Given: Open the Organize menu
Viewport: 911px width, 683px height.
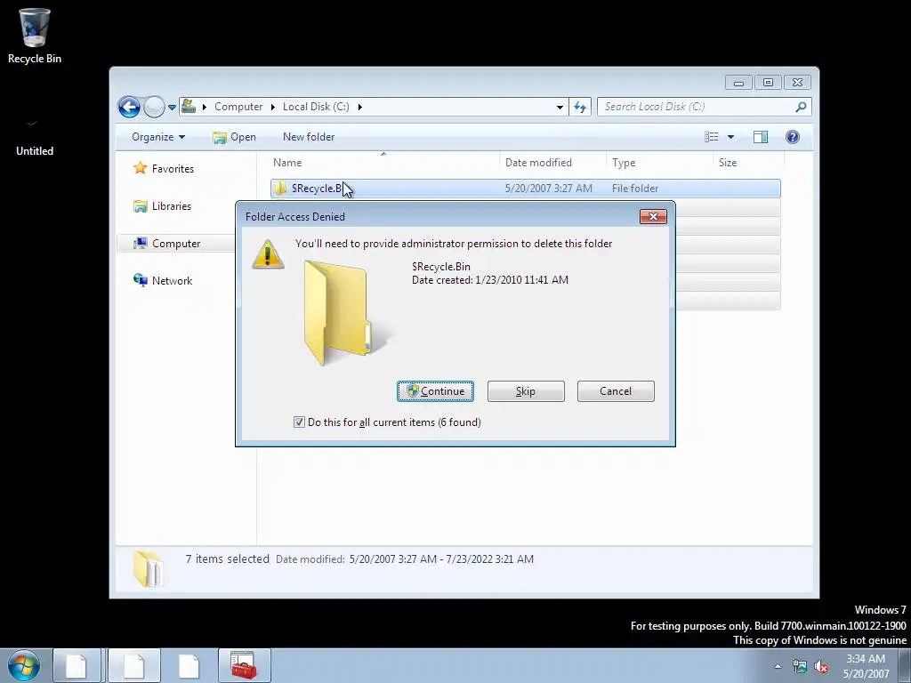Looking at the screenshot, I should point(158,137).
